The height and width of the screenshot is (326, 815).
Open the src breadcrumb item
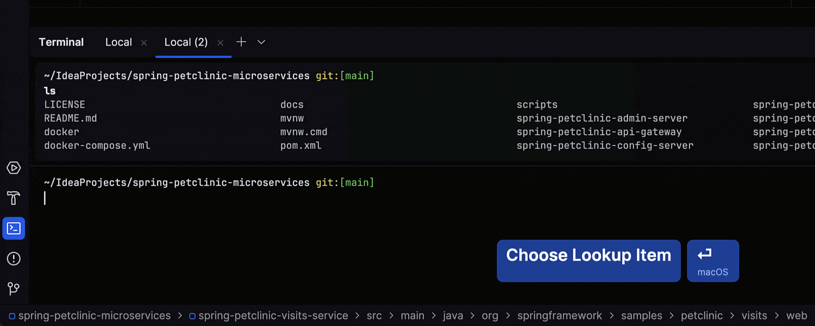(x=374, y=315)
